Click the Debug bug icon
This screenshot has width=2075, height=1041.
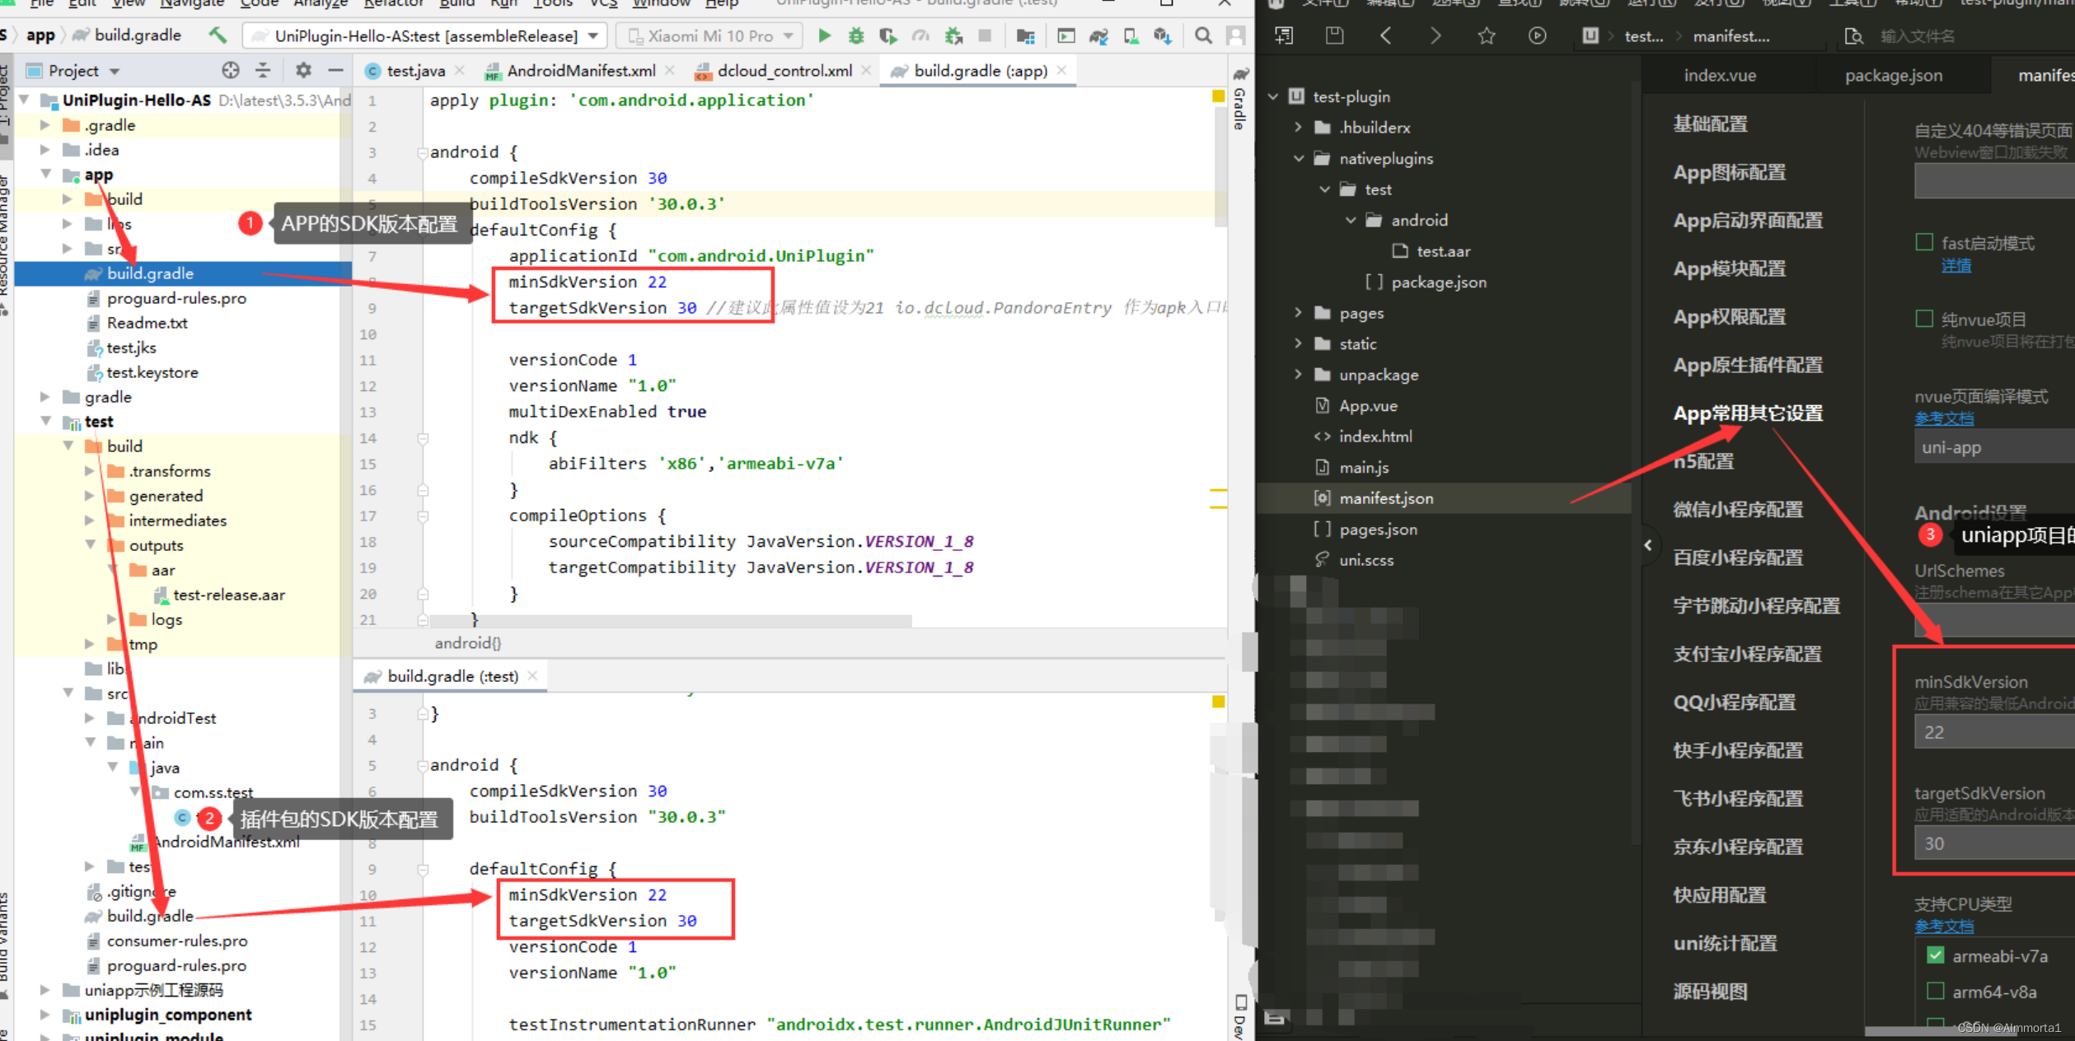(x=856, y=35)
